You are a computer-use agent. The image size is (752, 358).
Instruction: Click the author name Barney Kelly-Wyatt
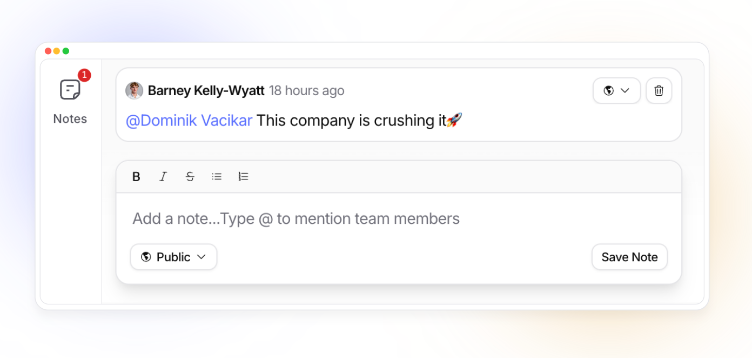[206, 91]
